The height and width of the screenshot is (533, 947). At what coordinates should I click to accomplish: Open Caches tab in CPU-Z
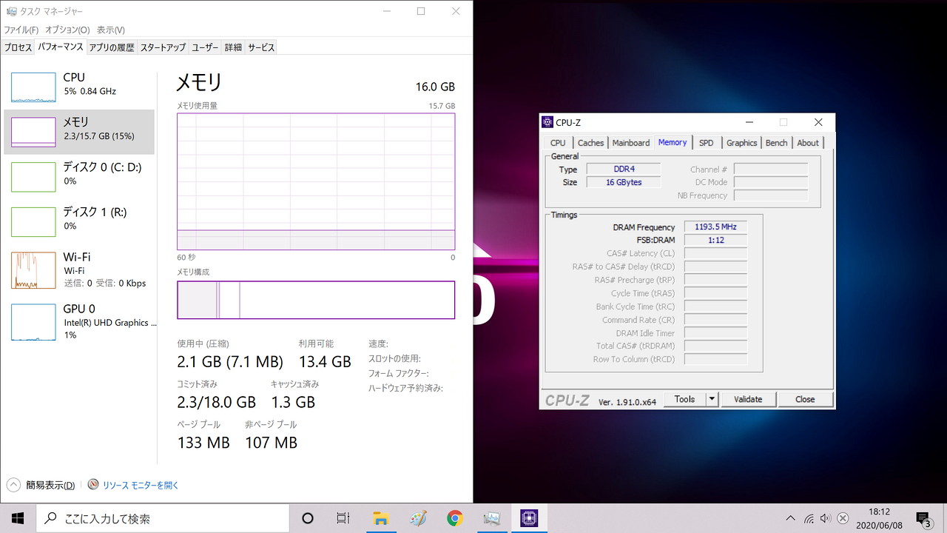click(590, 143)
